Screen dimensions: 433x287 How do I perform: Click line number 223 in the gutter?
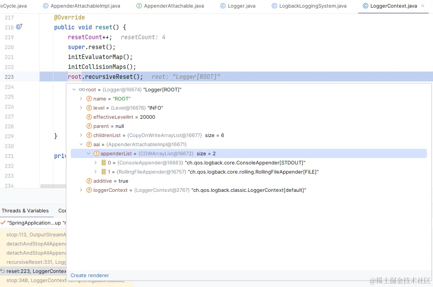[9, 77]
